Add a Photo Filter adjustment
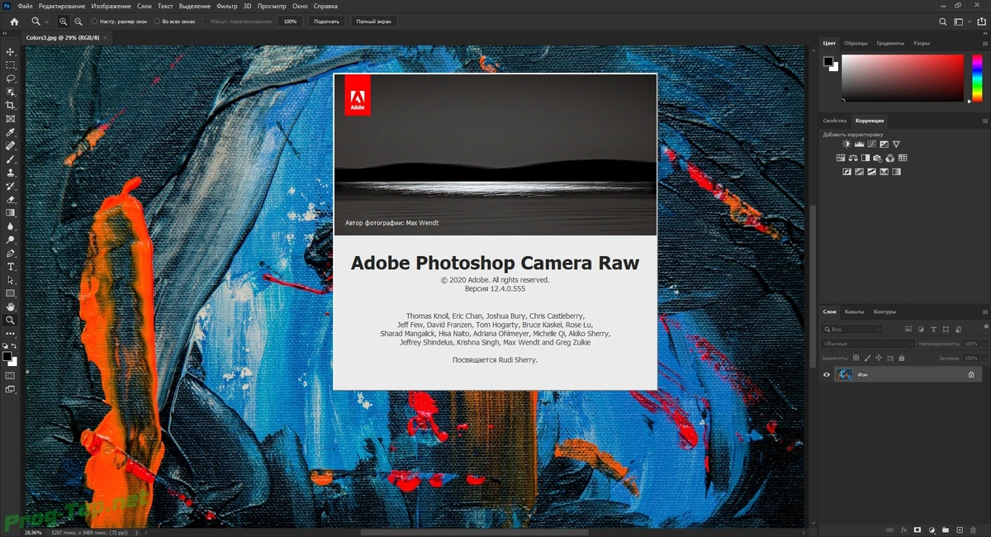 [x=878, y=158]
